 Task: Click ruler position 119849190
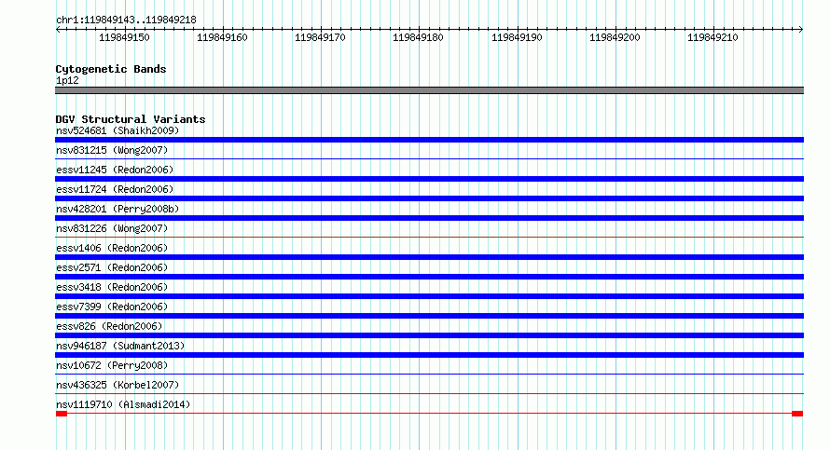pyautogui.click(x=517, y=37)
